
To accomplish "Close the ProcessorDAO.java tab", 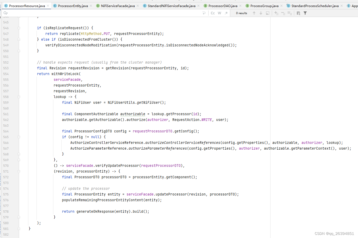I will 240,6.
